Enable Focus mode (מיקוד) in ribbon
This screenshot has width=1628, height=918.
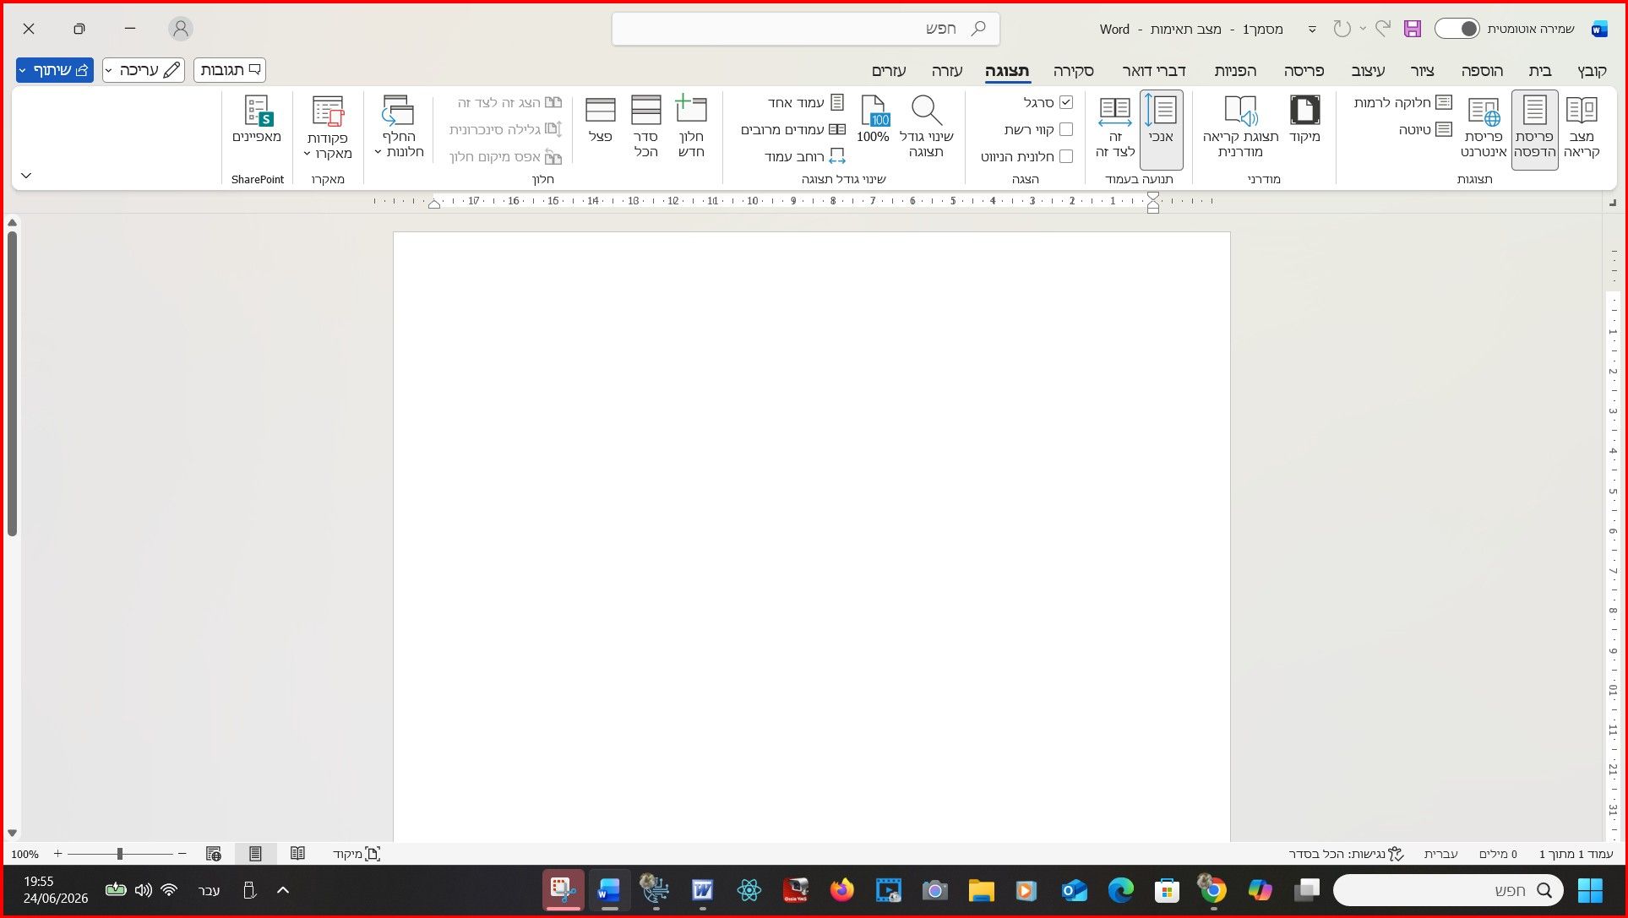pyautogui.click(x=1304, y=120)
